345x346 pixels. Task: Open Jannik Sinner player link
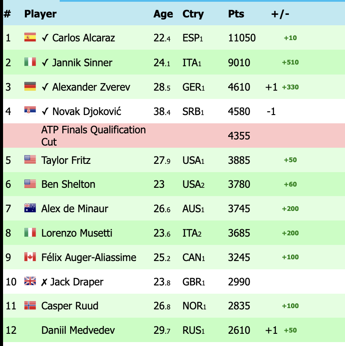[82, 63]
